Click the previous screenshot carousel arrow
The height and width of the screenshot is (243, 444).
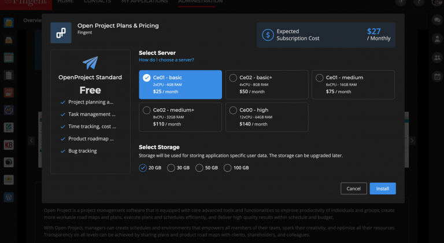coord(31,141)
